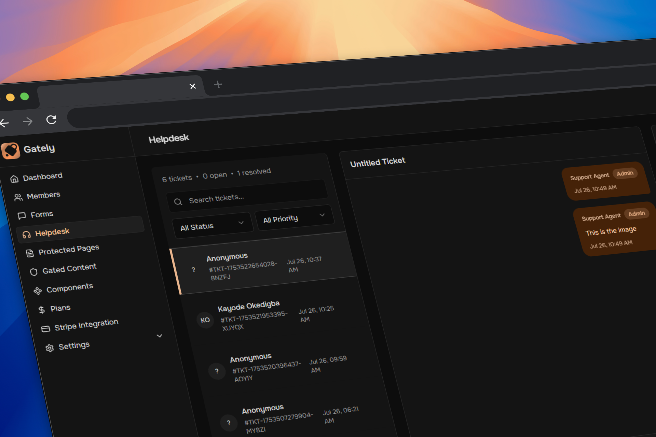This screenshot has width=656, height=437.
Task: Click the 'Jul 26, 09:59 AM' ticket timestamp
Action: click(328, 364)
